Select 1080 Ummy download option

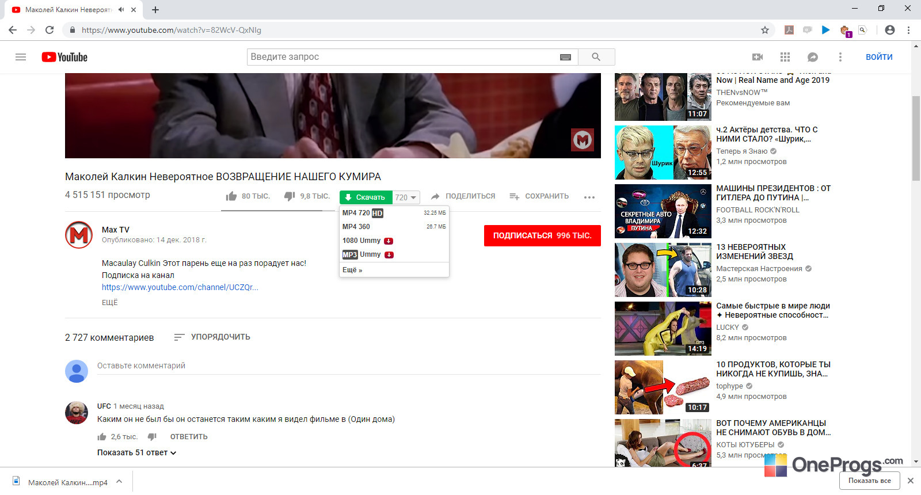tap(394, 241)
